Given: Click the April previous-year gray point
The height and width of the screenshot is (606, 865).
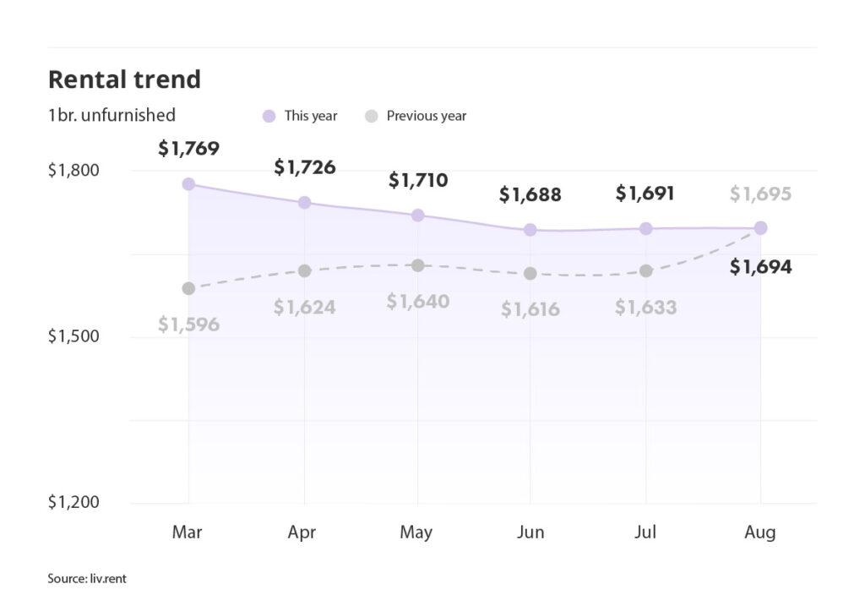Looking at the screenshot, I should [304, 270].
